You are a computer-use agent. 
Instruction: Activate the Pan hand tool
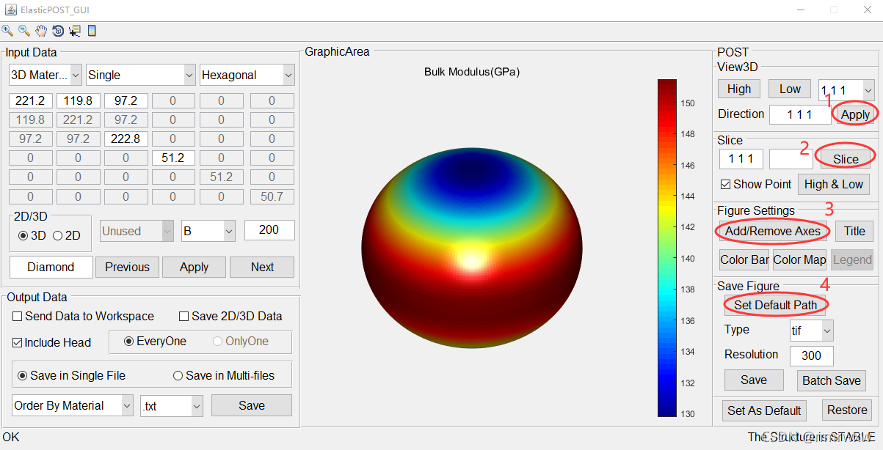click(41, 31)
